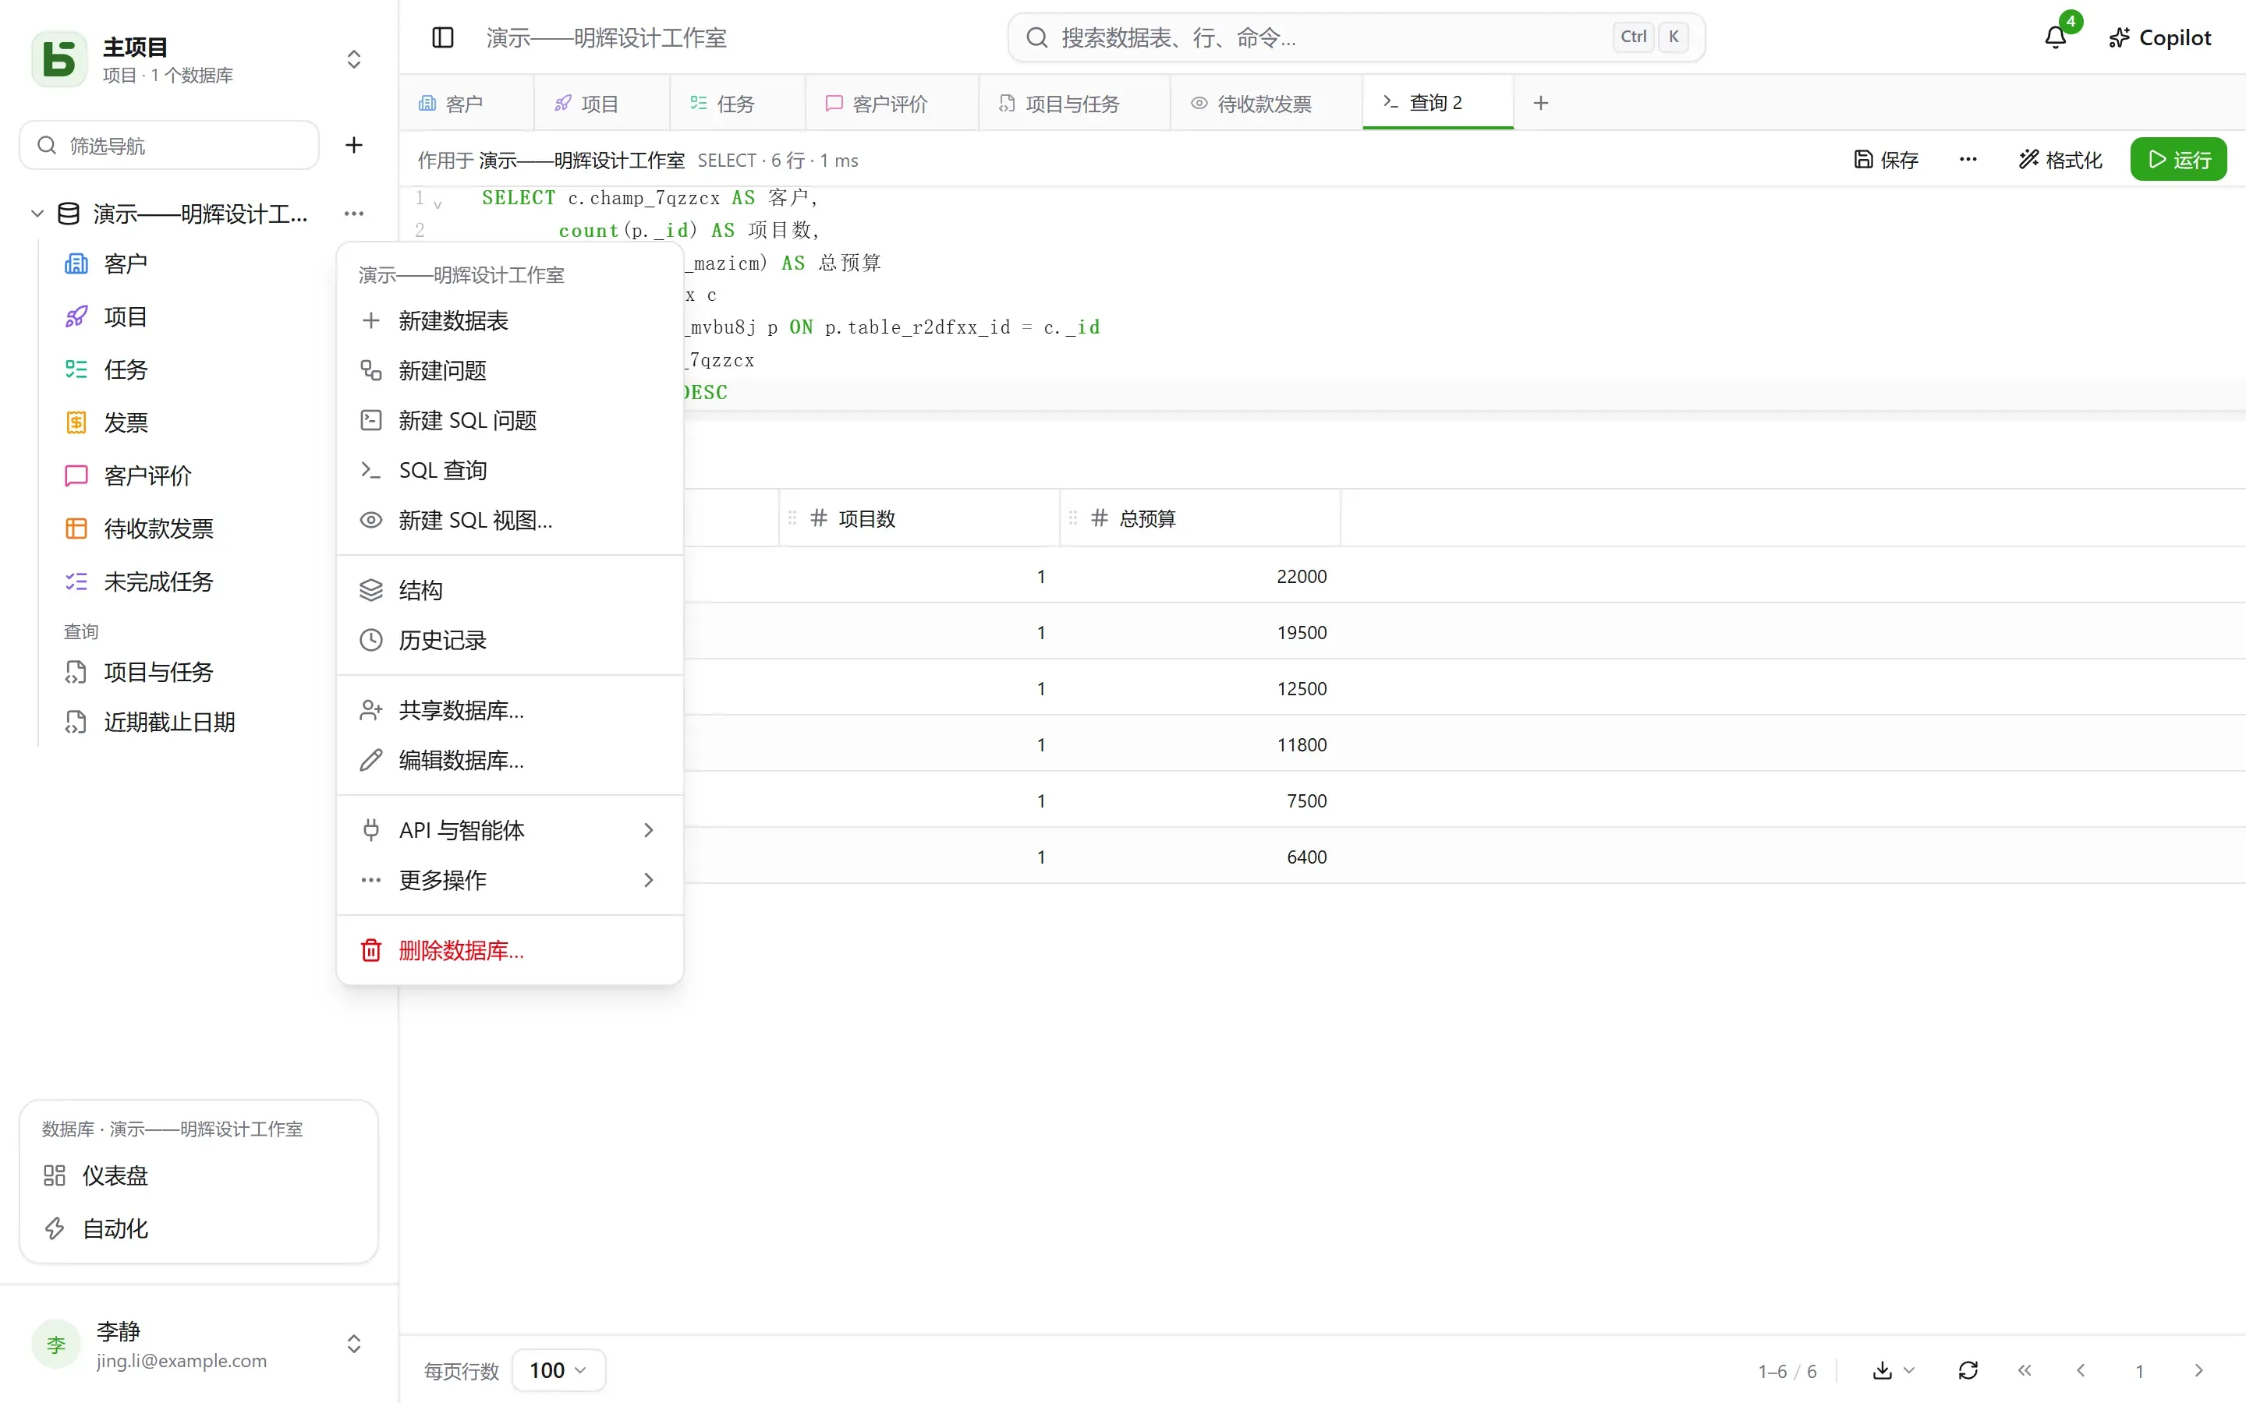Go to the previous results page
The height and width of the screenshot is (1403, 2246).
pos(2081,1370)
